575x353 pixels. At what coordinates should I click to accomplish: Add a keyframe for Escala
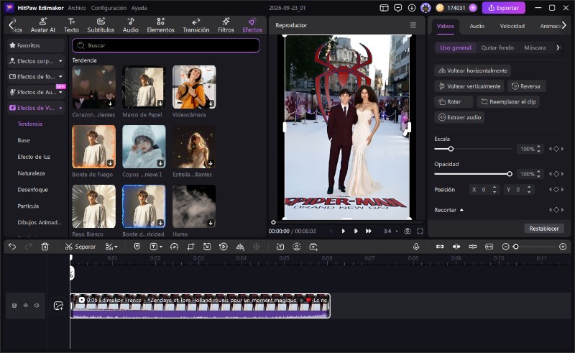(556, 149)
